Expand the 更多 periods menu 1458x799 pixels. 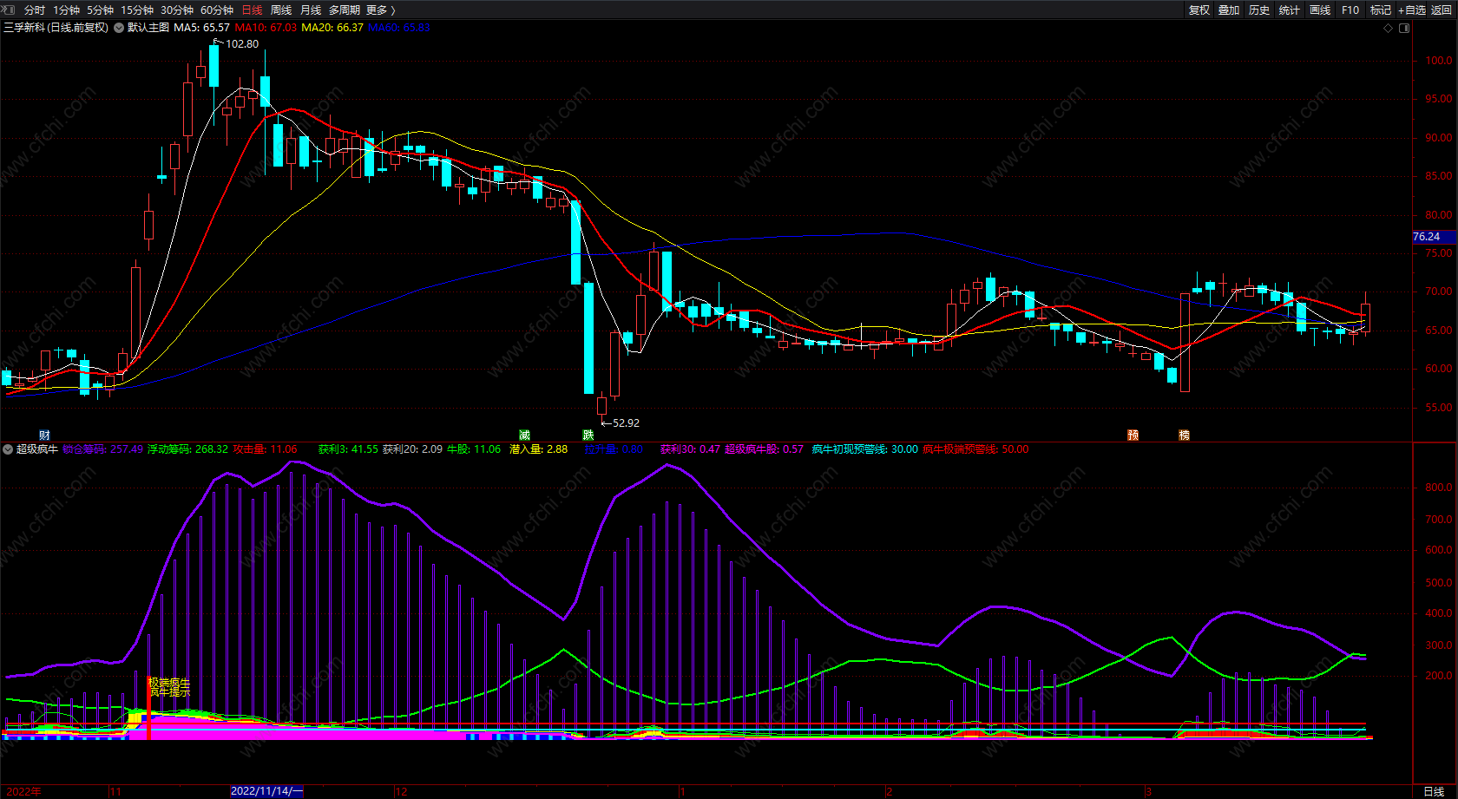381,10
